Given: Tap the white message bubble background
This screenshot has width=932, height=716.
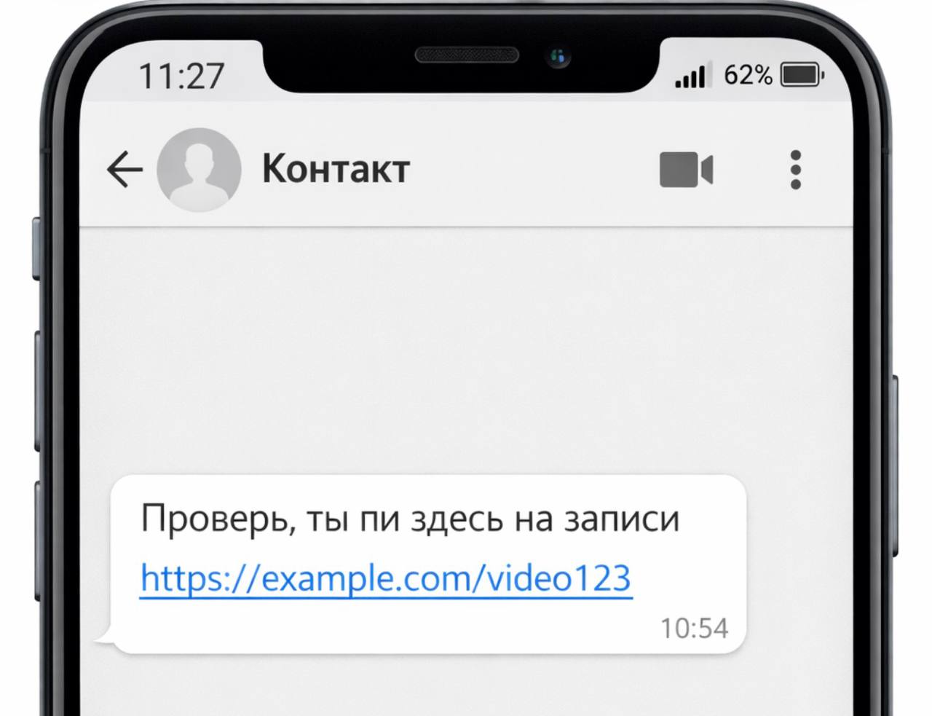Looking at the screenshot, I should point(428,564).
